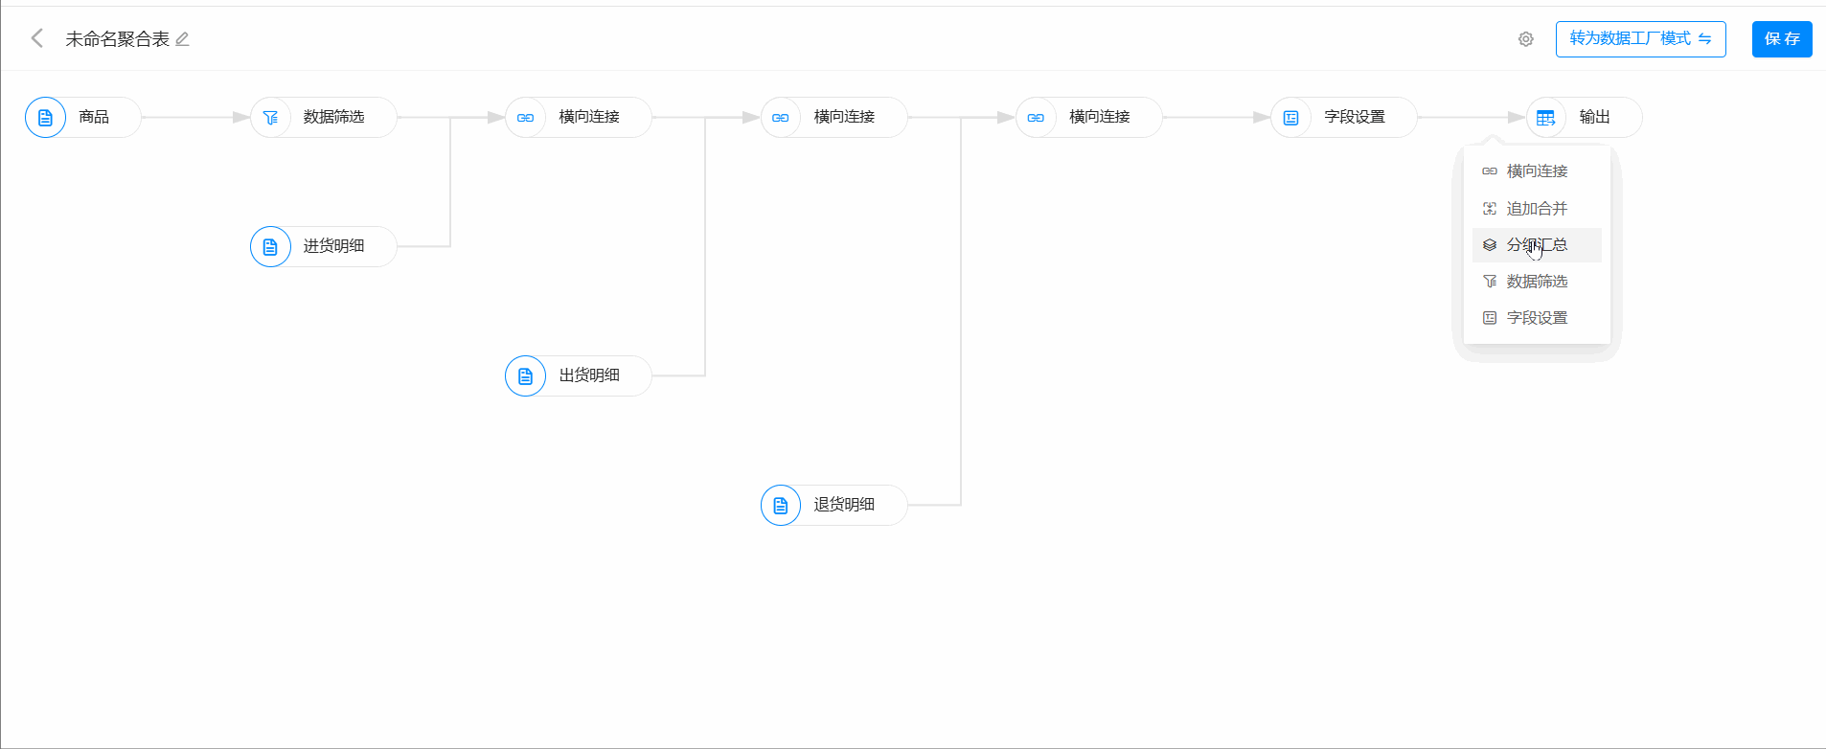Open settings via the gear icon
The width and height of the screenshot is (1826, 749).
pyautogui.click(x=1525, y=39)
